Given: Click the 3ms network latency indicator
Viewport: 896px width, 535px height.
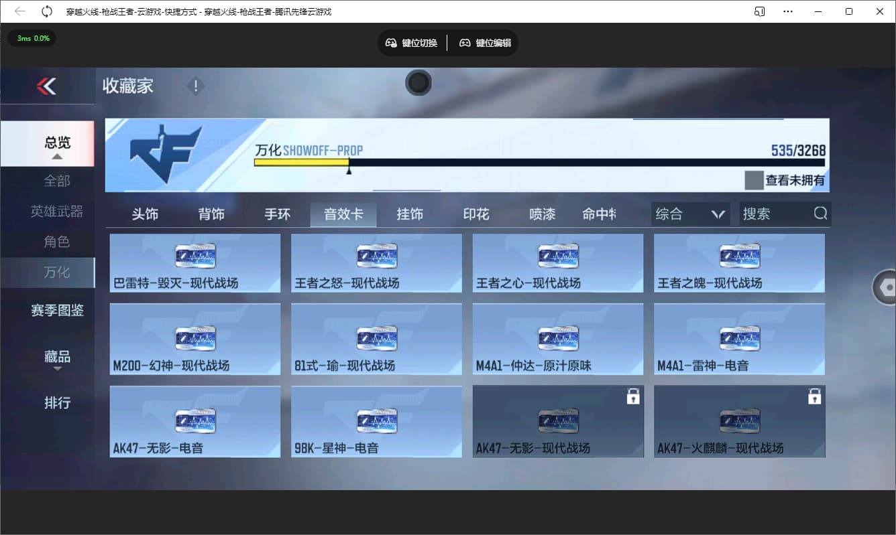Looking at the screenshot, I should coord(32,38).
